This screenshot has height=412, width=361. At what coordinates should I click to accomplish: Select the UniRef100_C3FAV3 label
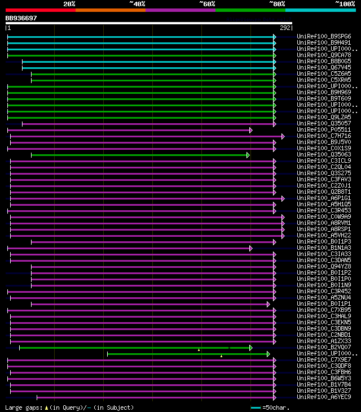pyautogui.click(x=324, y=180)
